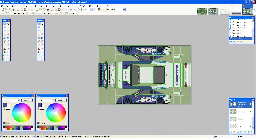
Task: Pick a color on the right Colors wheel
Action: [56, 112]
